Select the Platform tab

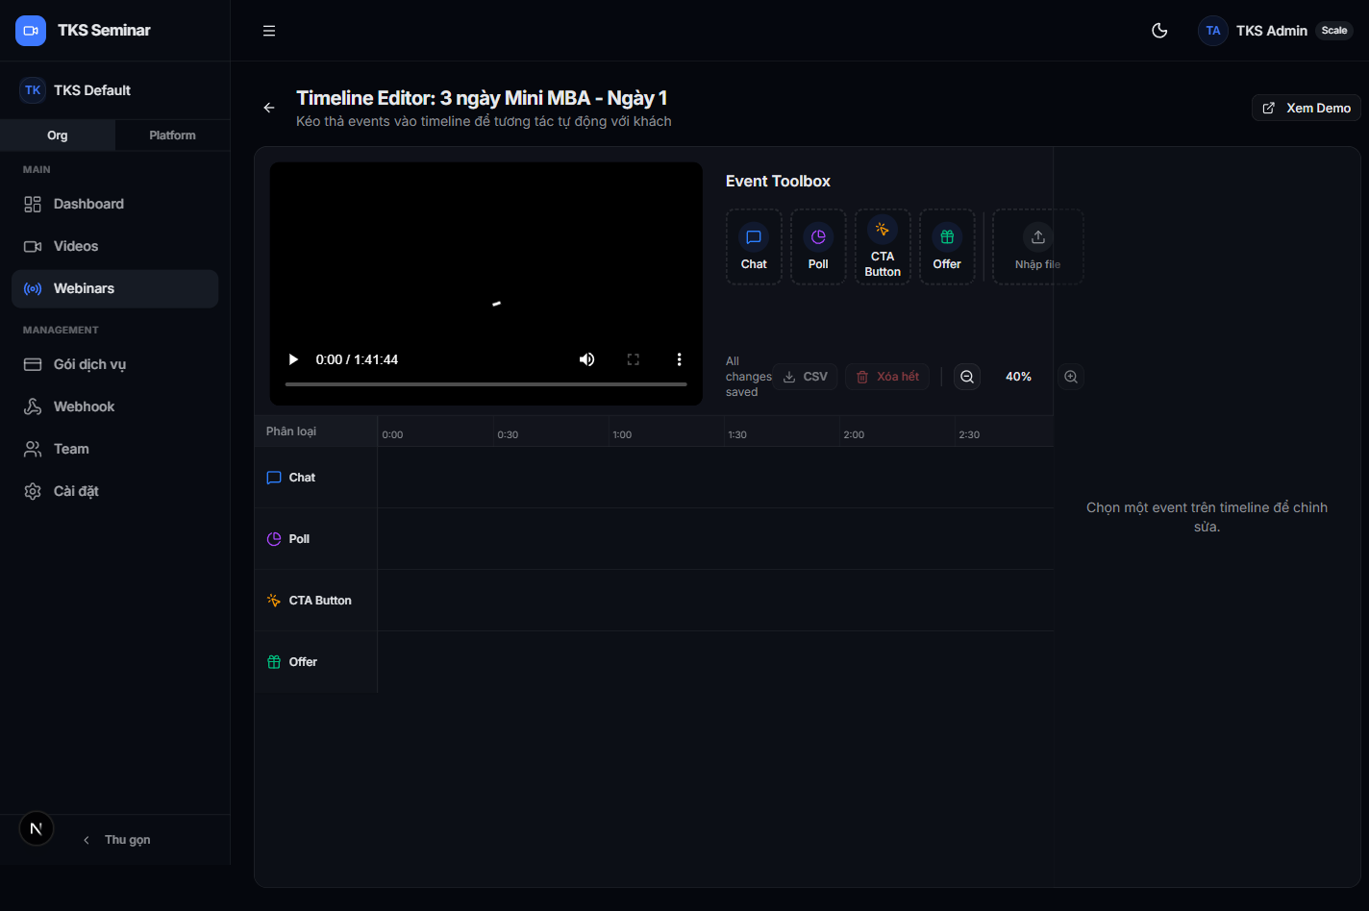point(172,135)
